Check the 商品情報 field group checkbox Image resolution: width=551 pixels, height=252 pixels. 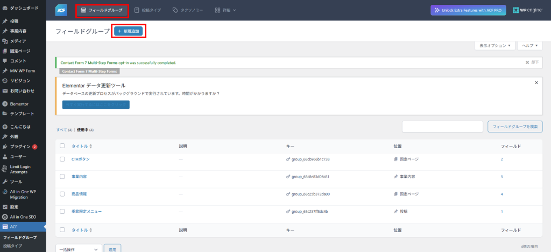tap(62, 194)
